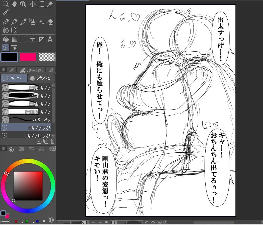
Task: Choose the transparent checkered color swatch
Action: 47,57
